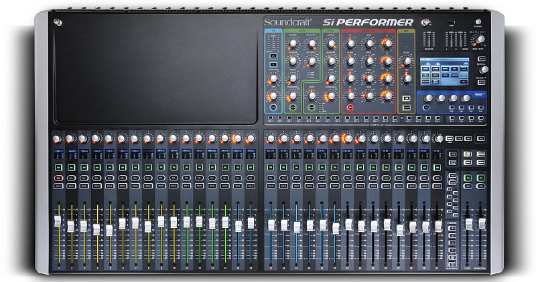This screenshot has height=282, width=536.
Task: Switch to fader layer C
Action: coord(452,243)
